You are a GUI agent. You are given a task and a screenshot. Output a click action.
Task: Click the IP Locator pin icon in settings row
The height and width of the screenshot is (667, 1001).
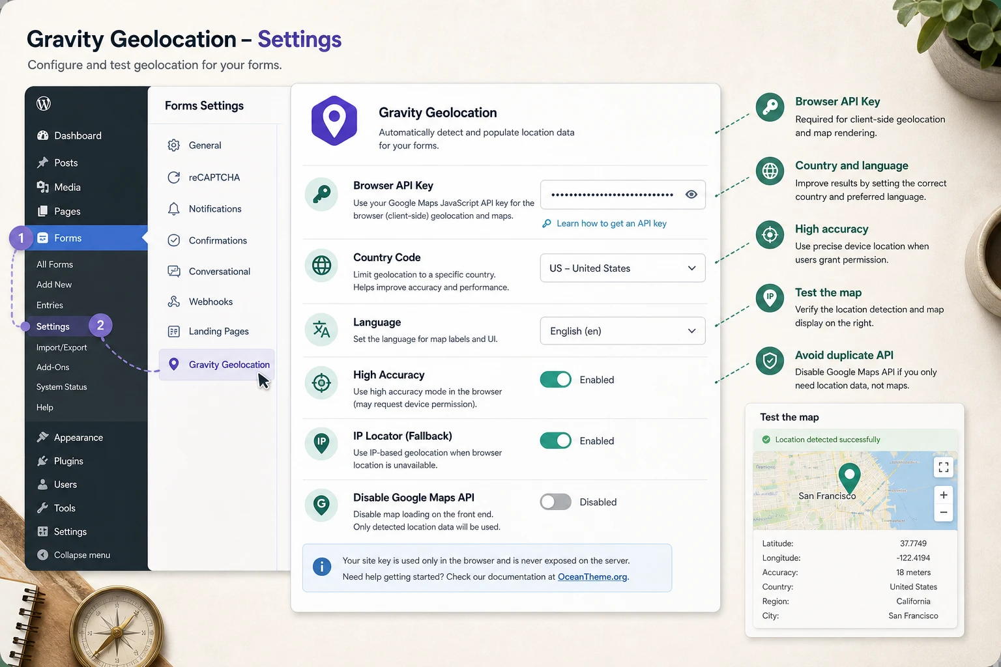pos(322,444)
